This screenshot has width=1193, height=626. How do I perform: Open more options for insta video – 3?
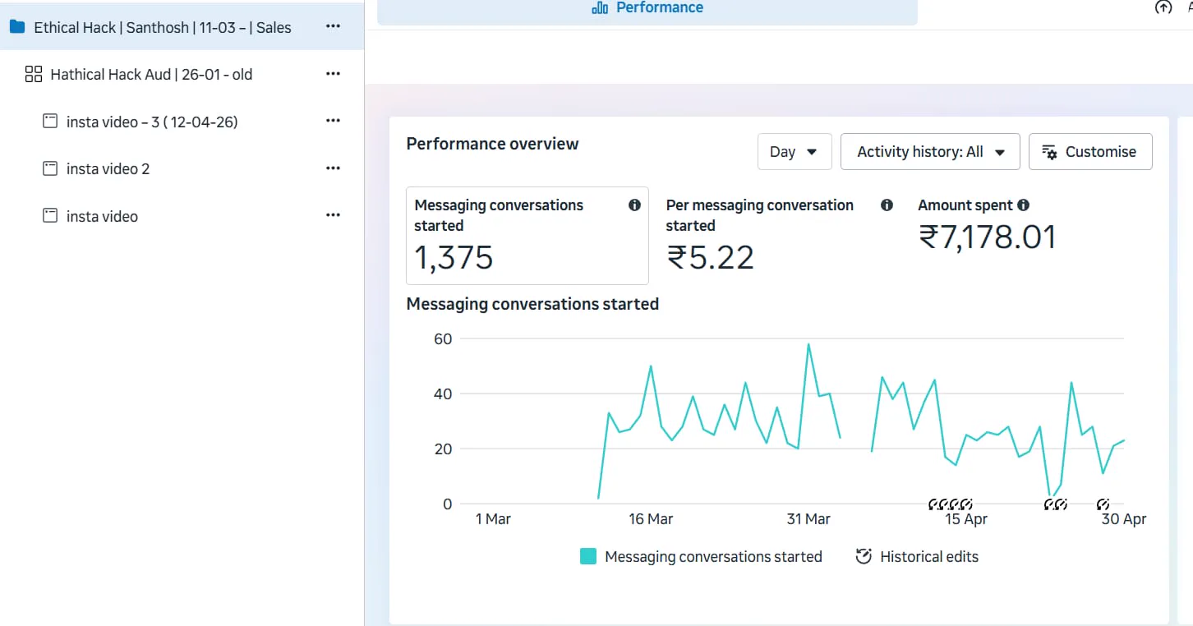pos(333,121)
